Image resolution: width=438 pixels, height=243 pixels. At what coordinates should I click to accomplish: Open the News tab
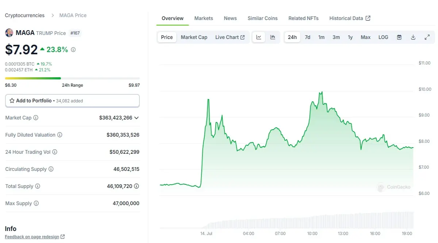[230, 18]
